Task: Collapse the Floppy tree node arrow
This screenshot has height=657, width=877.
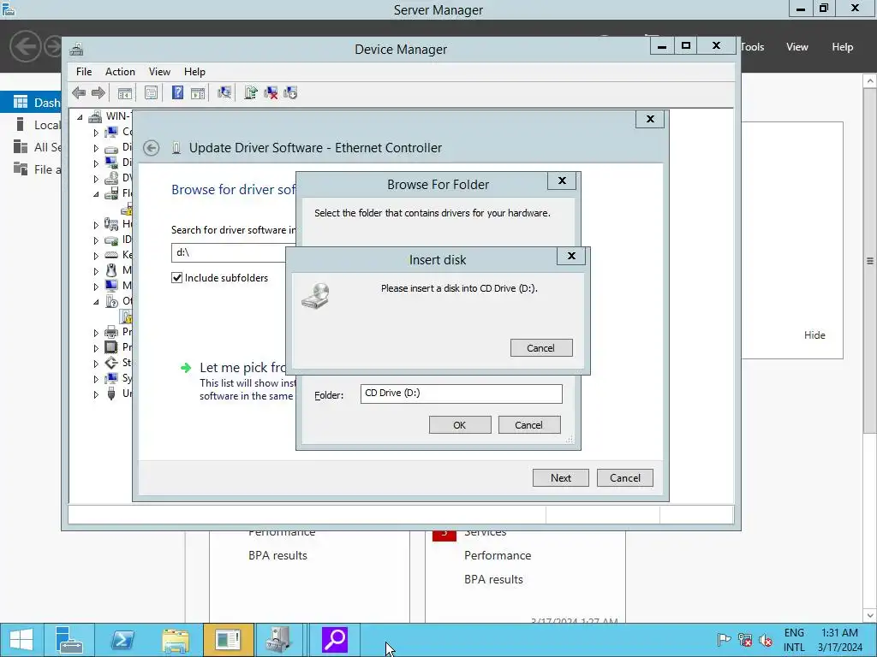Action: coord(96,194)
